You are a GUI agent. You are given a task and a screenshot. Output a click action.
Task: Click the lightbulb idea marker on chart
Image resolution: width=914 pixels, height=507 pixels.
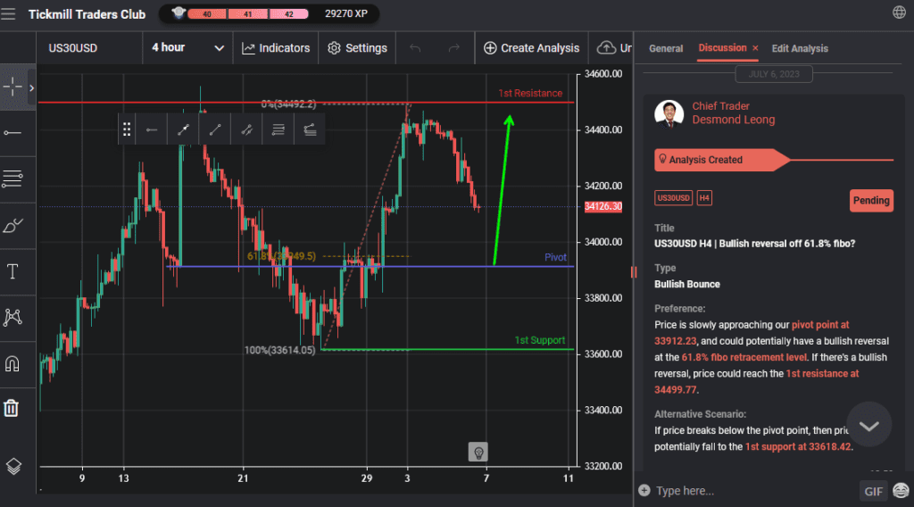coord(478,452)
